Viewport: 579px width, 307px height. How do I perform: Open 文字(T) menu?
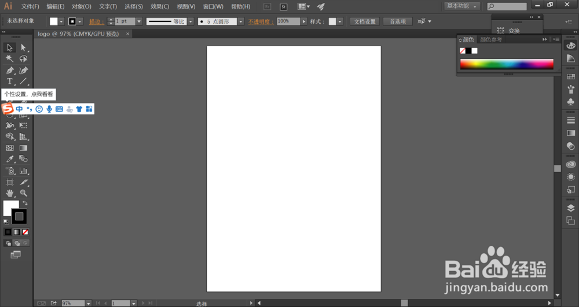[108, 6]
